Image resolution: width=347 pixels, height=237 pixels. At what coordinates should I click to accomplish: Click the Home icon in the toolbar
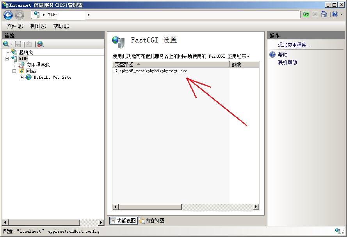tap(324, 14)
